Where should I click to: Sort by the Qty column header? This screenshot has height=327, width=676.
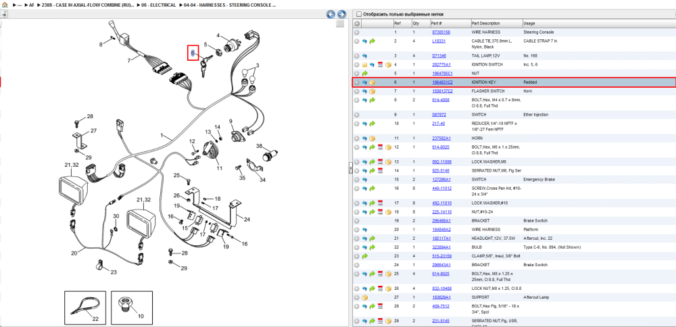(x=420, y=23)
